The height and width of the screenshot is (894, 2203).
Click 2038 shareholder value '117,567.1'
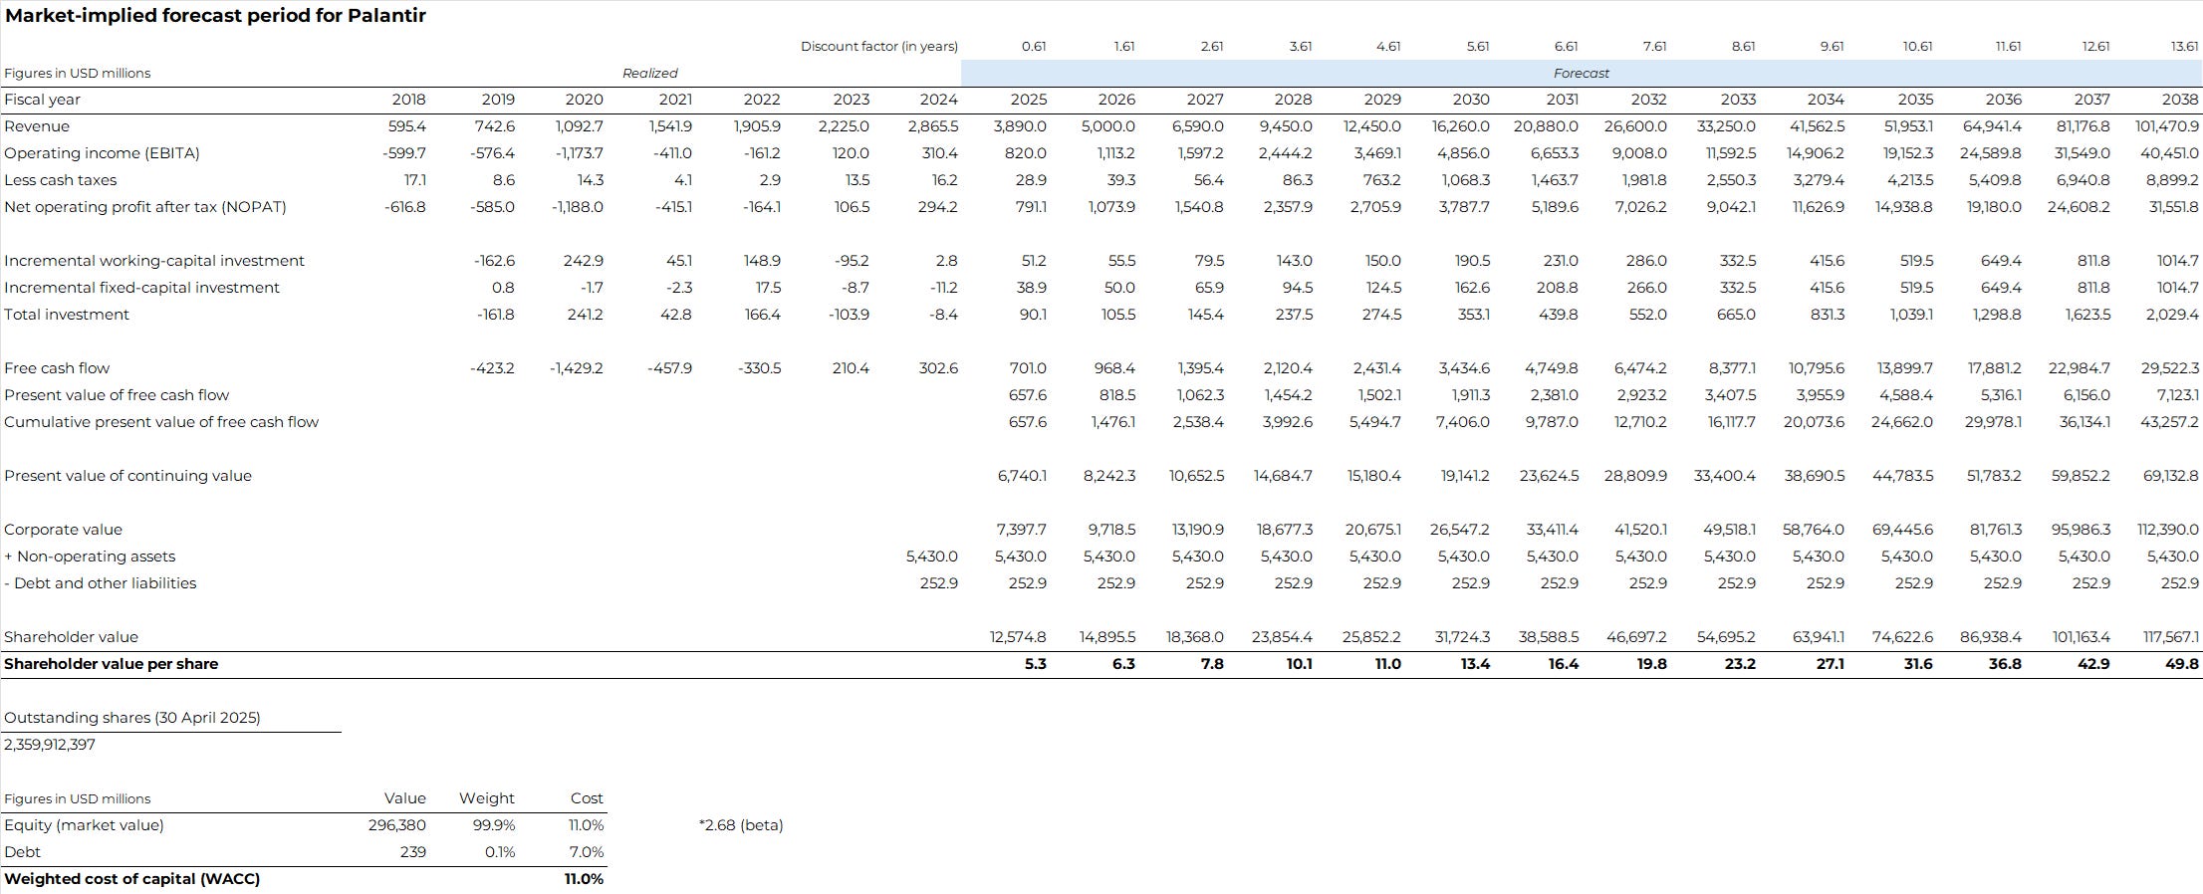pyautogui.click(x=2171, y=637)
